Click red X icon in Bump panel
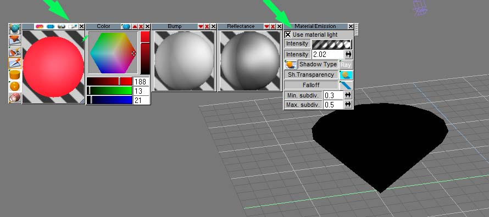The height and width of the screenshot is (217, 489). (207, 27)
